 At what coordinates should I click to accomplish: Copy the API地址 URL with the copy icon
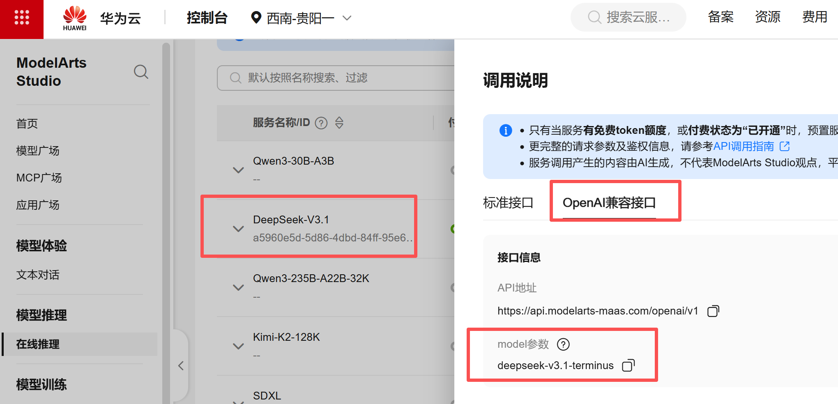[x=713, y=311]
